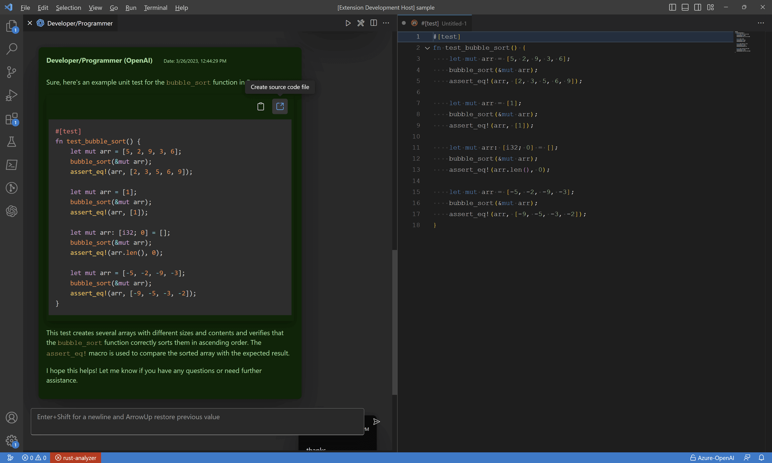Toggle the bottom Panel layout button

[x=685, y=7]
